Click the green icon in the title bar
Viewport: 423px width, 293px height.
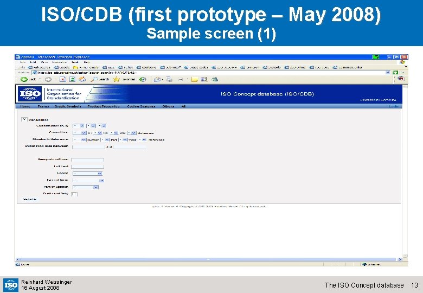375,57
